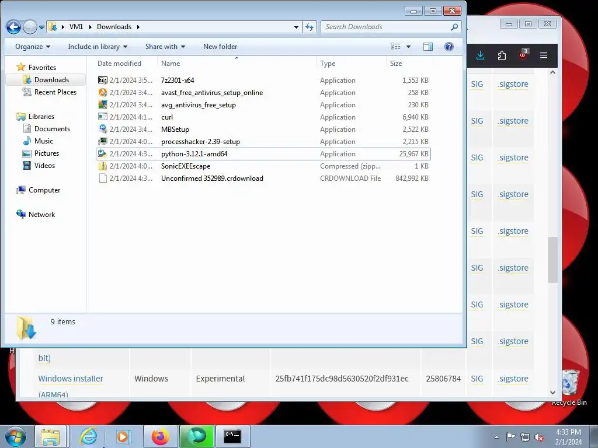Toggle the preview pane button

(428, 47)
